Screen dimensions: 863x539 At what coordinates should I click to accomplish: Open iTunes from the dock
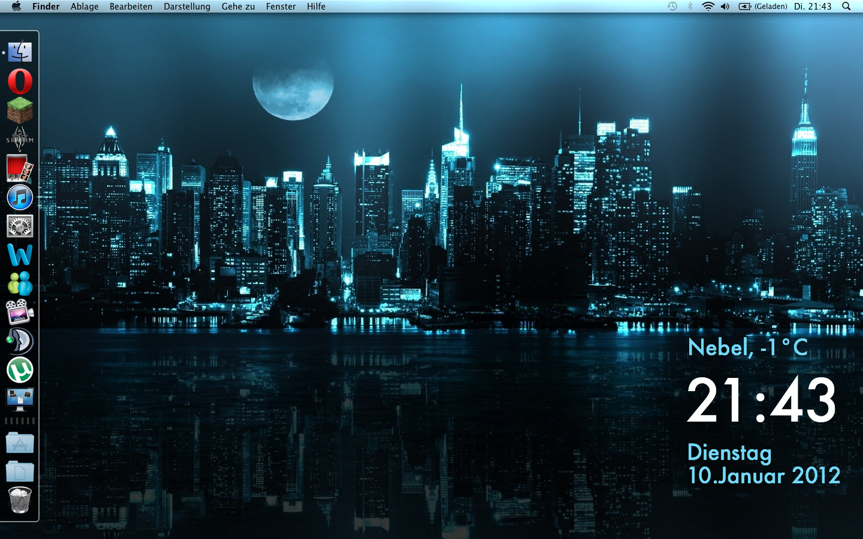[20, 197]
